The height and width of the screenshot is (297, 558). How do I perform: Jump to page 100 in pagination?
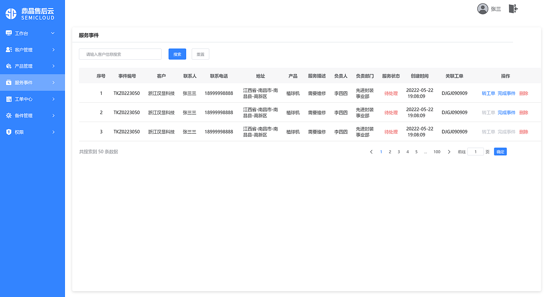pyautogui.click(x=437, y=152)
